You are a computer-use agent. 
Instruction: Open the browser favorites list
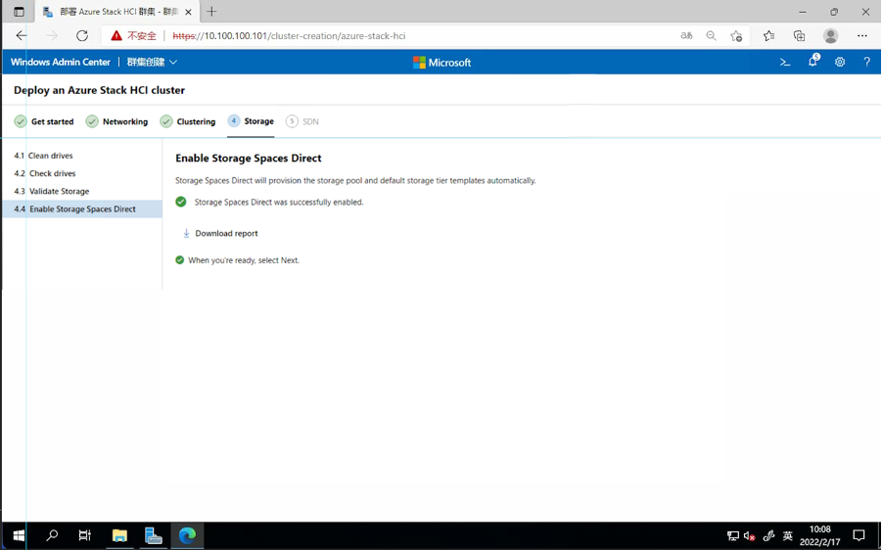pos(768,35)
